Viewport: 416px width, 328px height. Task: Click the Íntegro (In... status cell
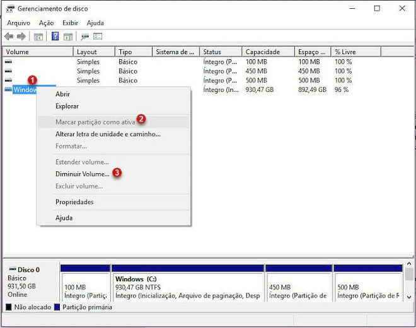[221, 90]
